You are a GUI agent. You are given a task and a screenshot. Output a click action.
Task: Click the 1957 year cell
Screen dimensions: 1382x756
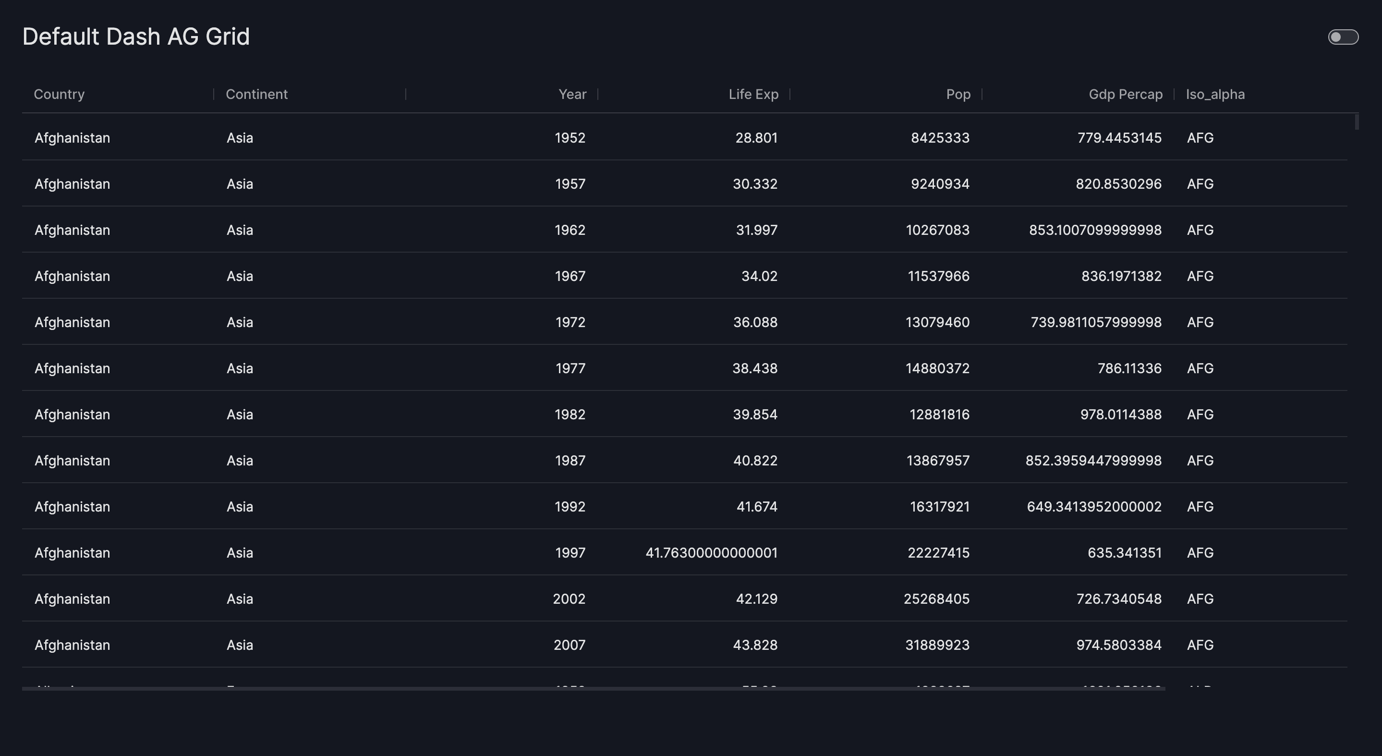click(x=570, y=184)
